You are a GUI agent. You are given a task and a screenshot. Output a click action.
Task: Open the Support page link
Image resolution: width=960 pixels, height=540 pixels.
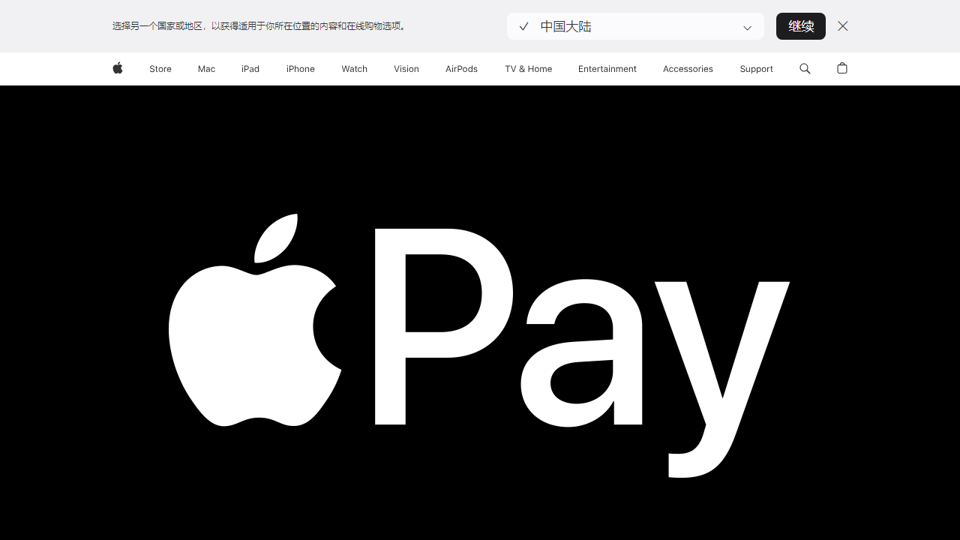point(756,68)
